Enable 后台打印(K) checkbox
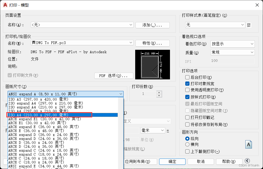Image resolution: width=263 pixels, height=169 pixels. [x=187, y=77]
